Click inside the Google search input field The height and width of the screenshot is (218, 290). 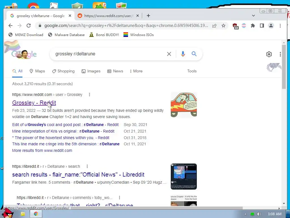(109, 54)
